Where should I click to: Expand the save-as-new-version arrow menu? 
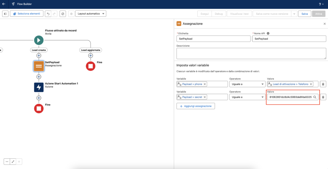click(294, 14)
